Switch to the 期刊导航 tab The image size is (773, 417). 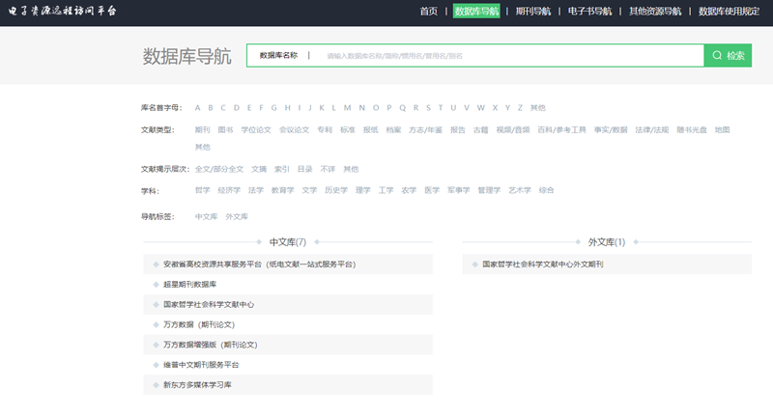pyautogui.click(x=533, y=12)
